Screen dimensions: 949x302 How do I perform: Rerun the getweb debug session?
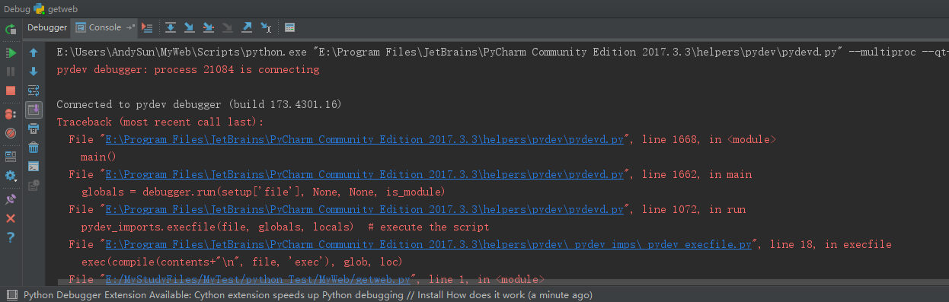click(x=11, y=30)
